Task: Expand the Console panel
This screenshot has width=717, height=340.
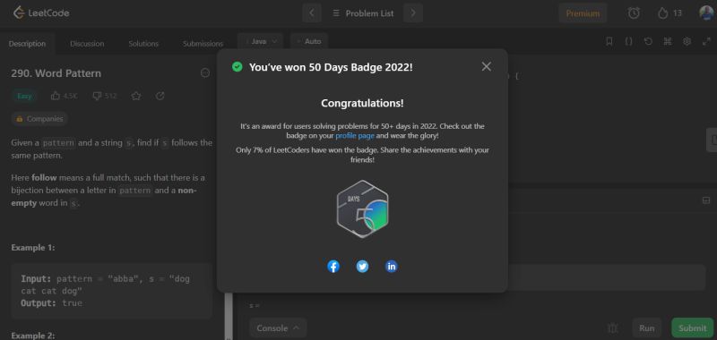Action: pos(278,327)
